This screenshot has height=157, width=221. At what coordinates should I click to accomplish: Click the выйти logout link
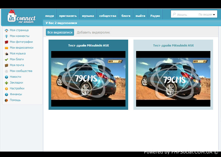[140, 16]
